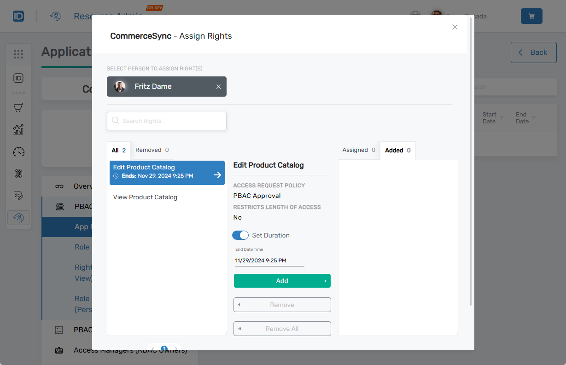Open the checklist document sidebar icon
This screenshot has height=365, width=566.
tap(18, 196)
